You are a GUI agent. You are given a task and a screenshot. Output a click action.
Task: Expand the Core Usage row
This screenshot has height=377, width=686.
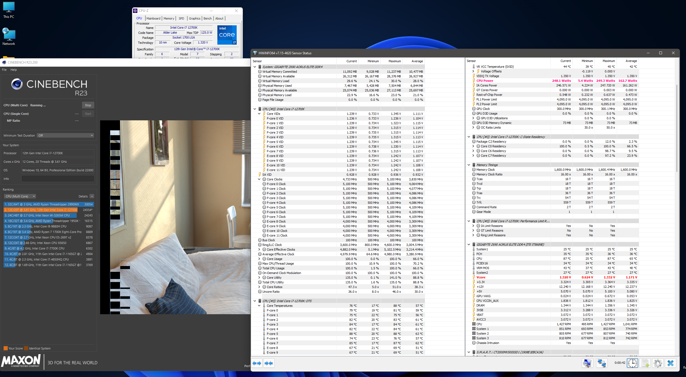pos(259,259)
